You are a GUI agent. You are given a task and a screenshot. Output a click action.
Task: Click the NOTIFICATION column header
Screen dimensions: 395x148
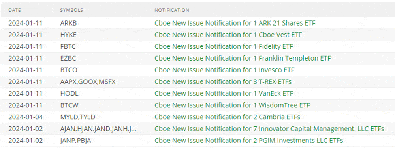tap(172, 10)
